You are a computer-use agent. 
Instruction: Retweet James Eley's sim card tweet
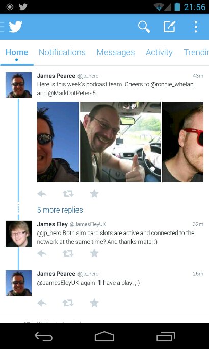pyautogui.click(x=68, y=253)
